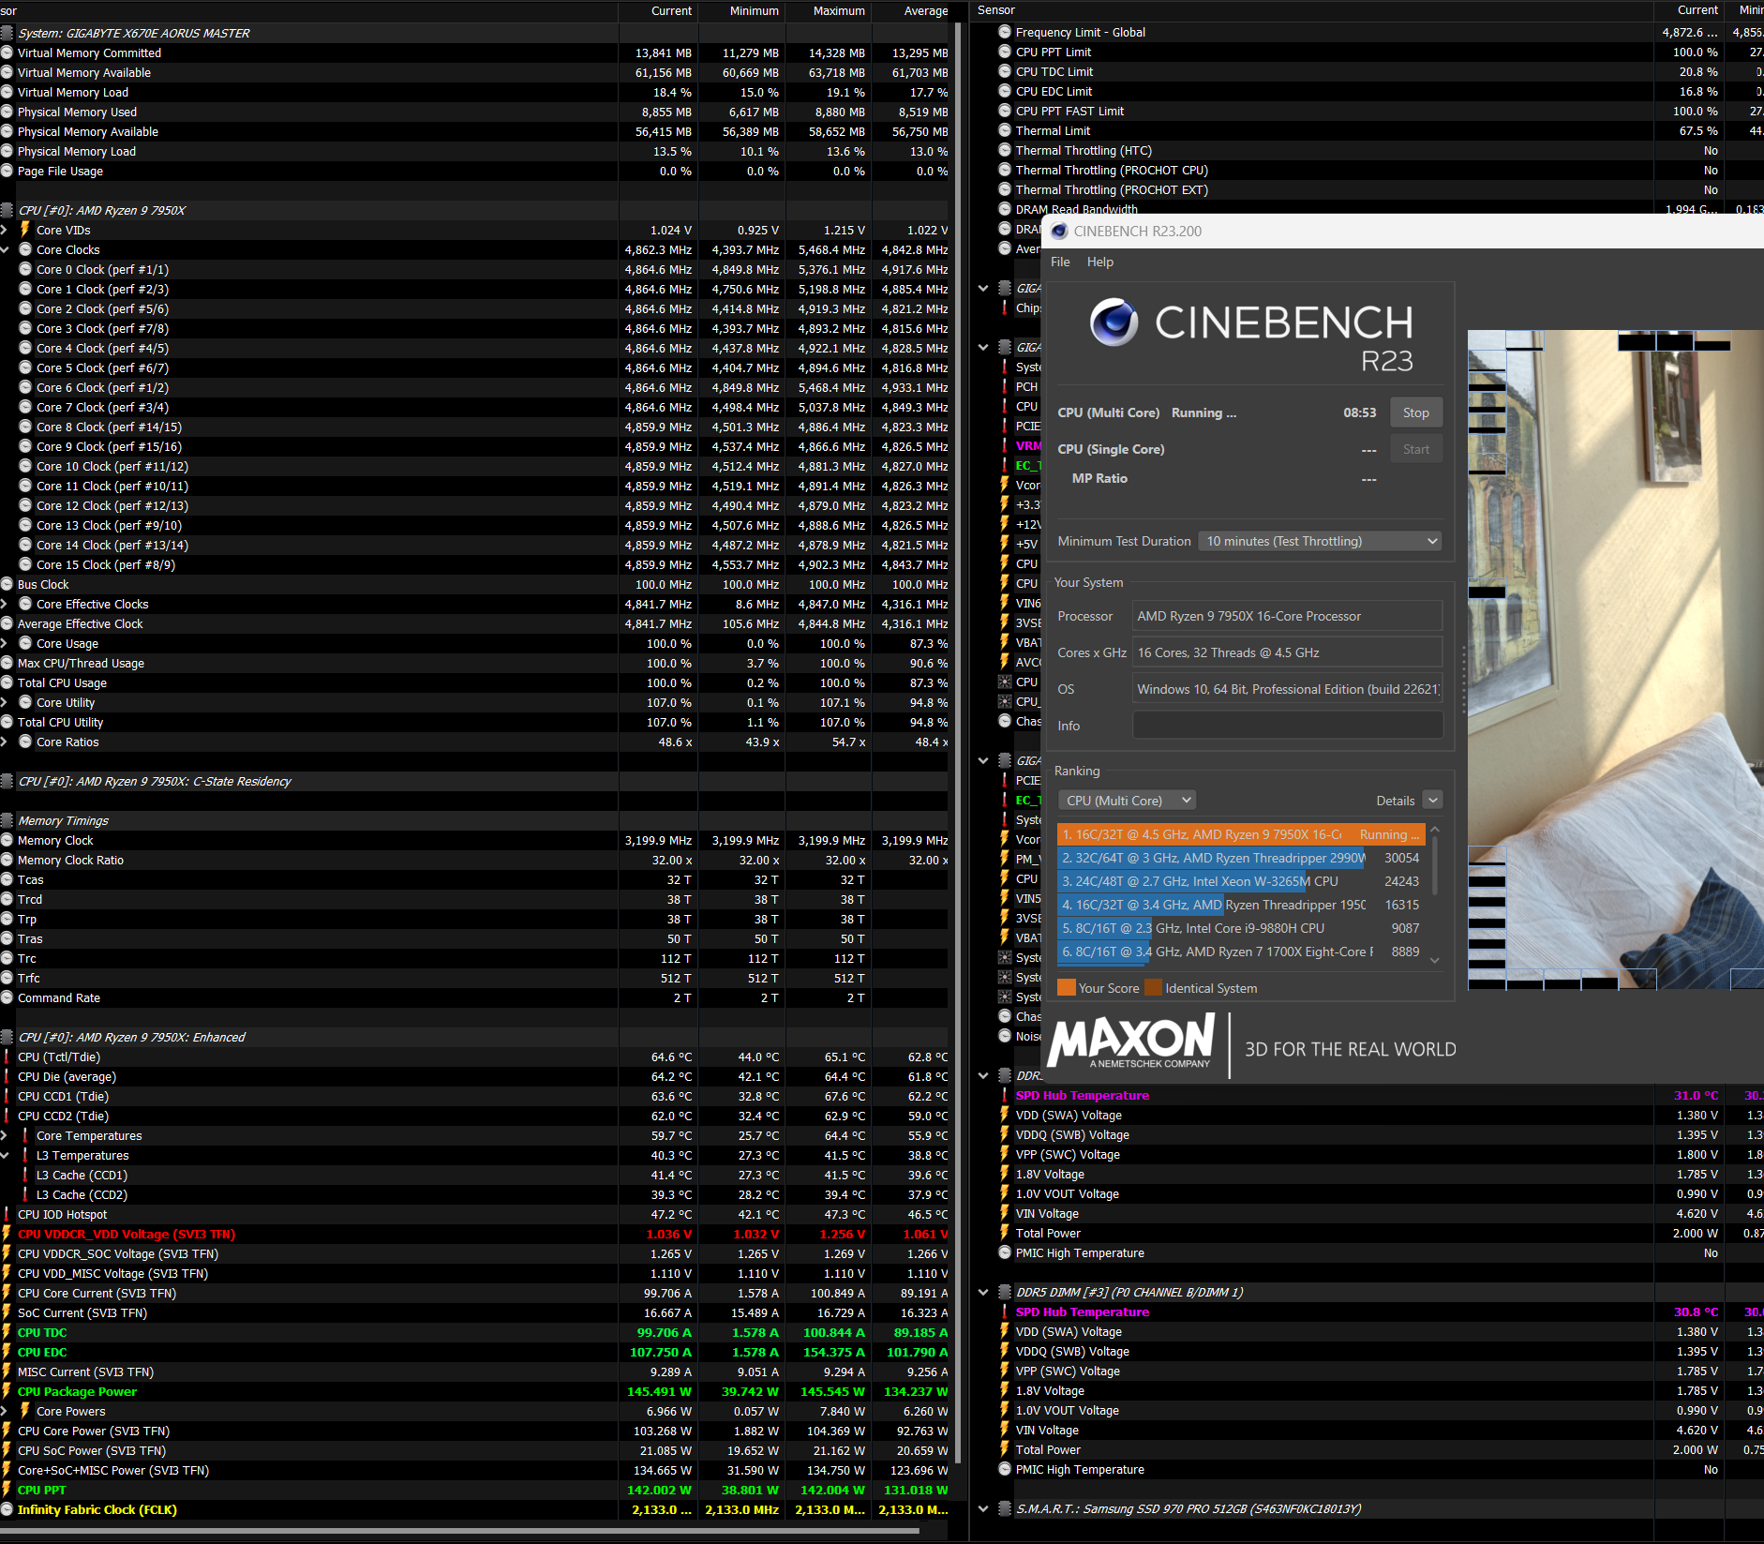Open the Ranking CPU (Multi Core) dropdown
1764x1544 pixels.
(1128, 801)
